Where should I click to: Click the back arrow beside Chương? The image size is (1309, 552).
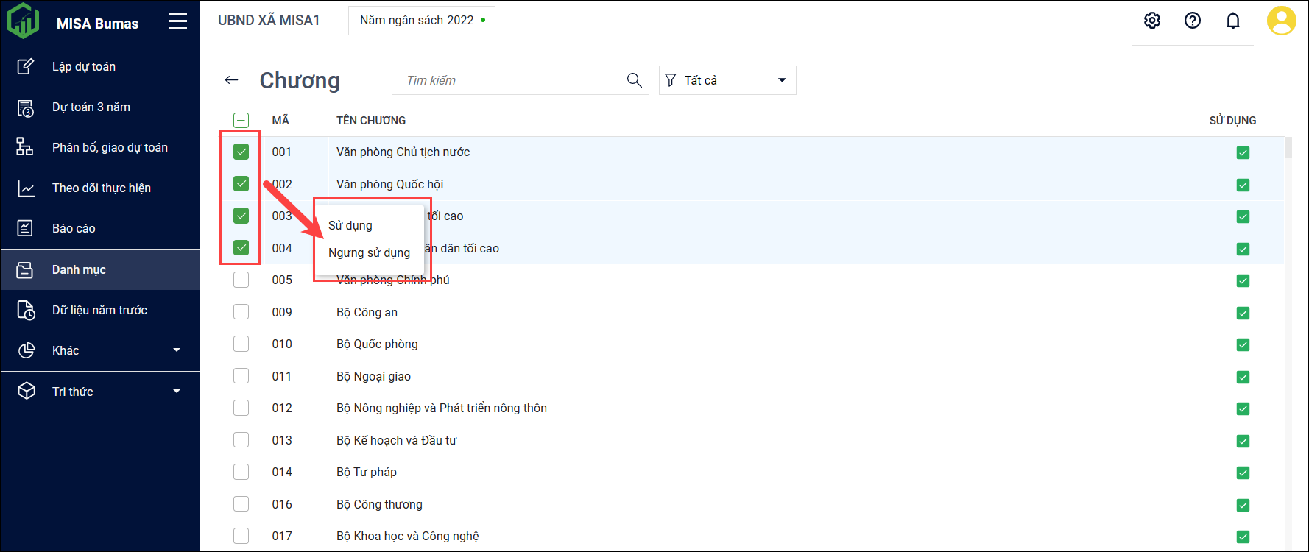[232, 80]
